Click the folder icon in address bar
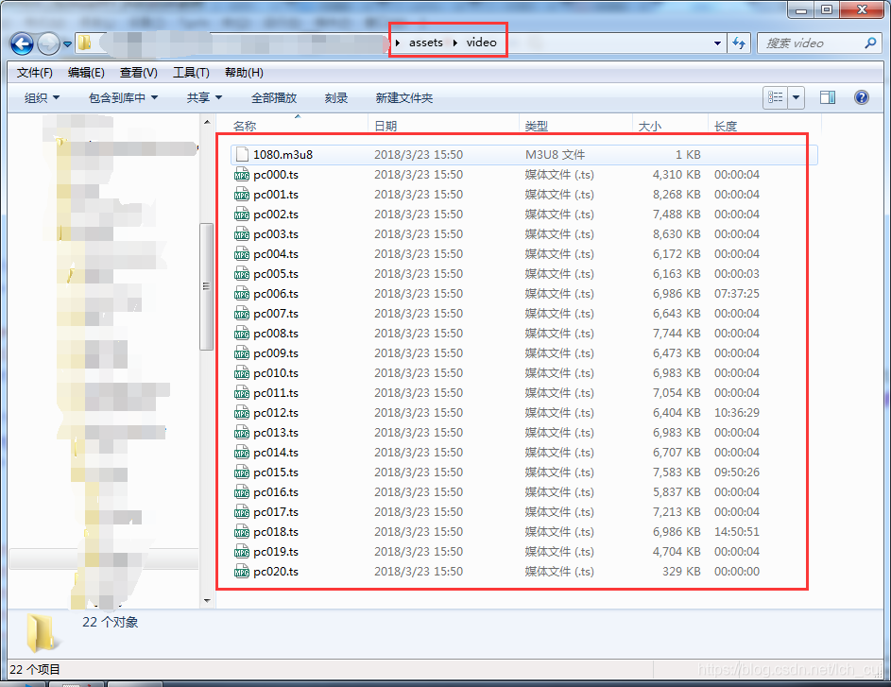The height and width of the screenshot is (687, 891). (84, 43)
